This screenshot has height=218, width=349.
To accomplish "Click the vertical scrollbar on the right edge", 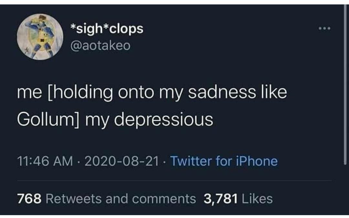I will pos(345,84).
